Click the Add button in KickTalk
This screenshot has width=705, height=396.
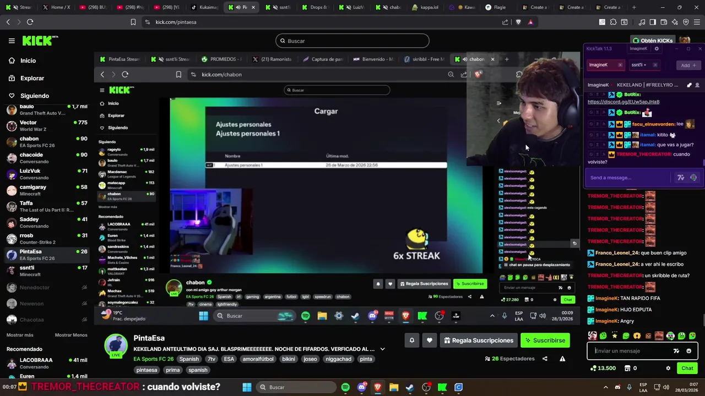click(x=688, y=65)
